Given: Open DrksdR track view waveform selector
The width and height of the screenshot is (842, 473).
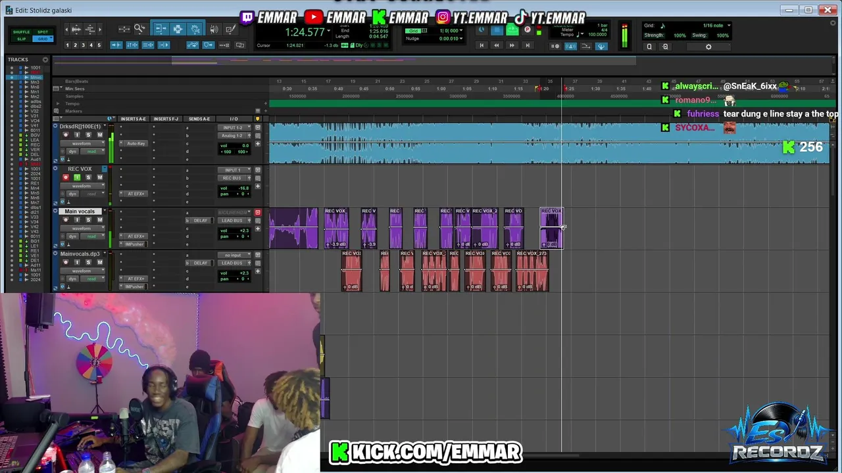Looking at the screenshot, I should [82, 143].
